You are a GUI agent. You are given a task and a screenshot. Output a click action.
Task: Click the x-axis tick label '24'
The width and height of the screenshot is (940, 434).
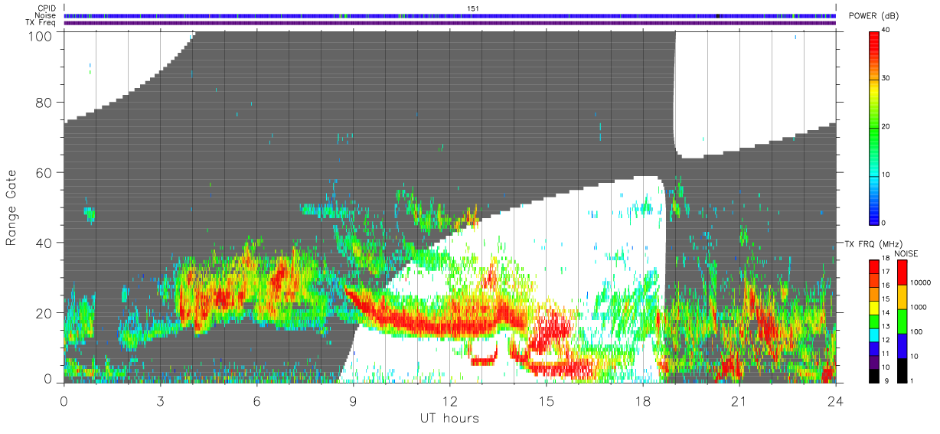(x=835, y=400)
